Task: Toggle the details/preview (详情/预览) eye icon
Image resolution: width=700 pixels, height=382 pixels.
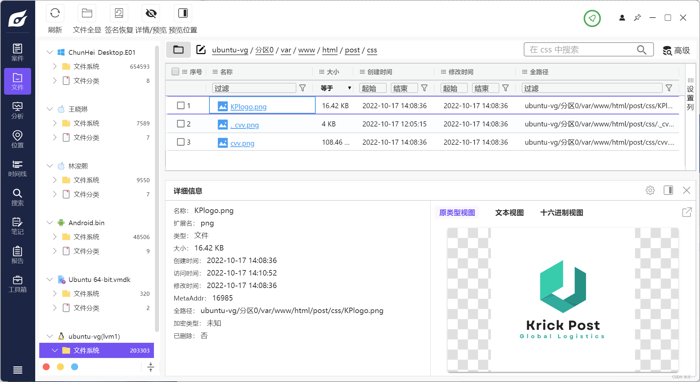Action: tap(151, 14)
